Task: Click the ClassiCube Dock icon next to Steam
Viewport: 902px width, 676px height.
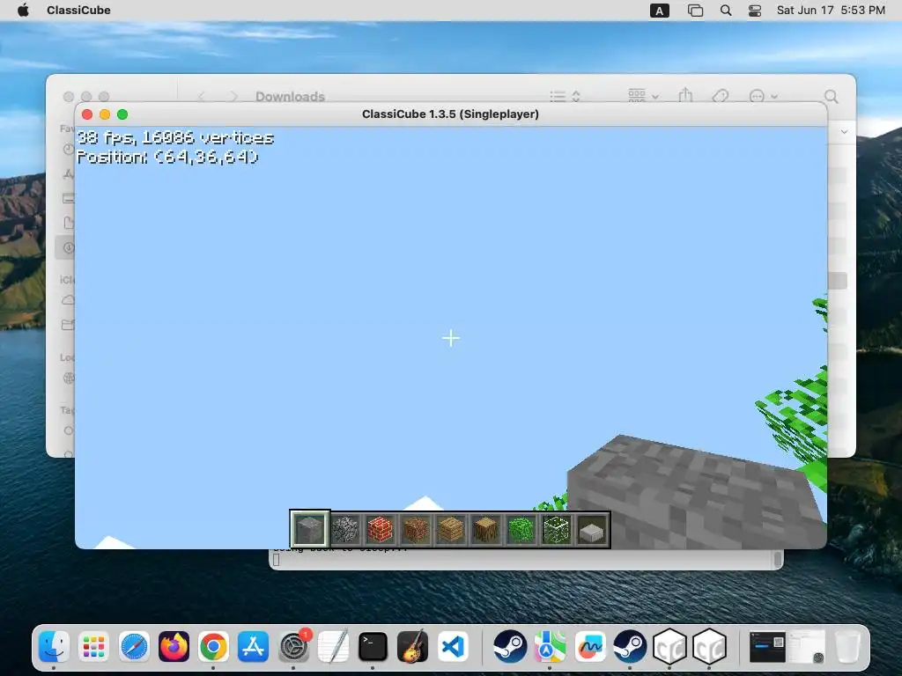Action: 669,646
